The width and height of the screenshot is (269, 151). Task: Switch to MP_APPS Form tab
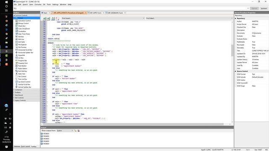click(x=95, y=13)
